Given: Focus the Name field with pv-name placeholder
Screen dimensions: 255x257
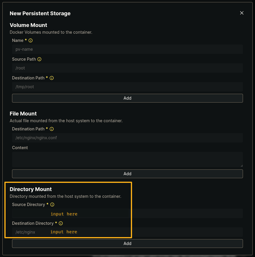Looking at the screenshot, I should pyautogui.click(x=127, y=49).
